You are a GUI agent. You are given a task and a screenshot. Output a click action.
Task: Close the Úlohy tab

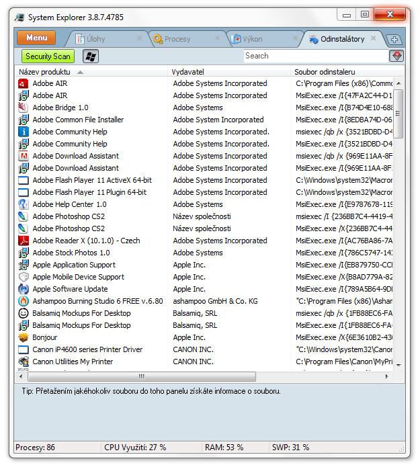[x=139, y=38]
